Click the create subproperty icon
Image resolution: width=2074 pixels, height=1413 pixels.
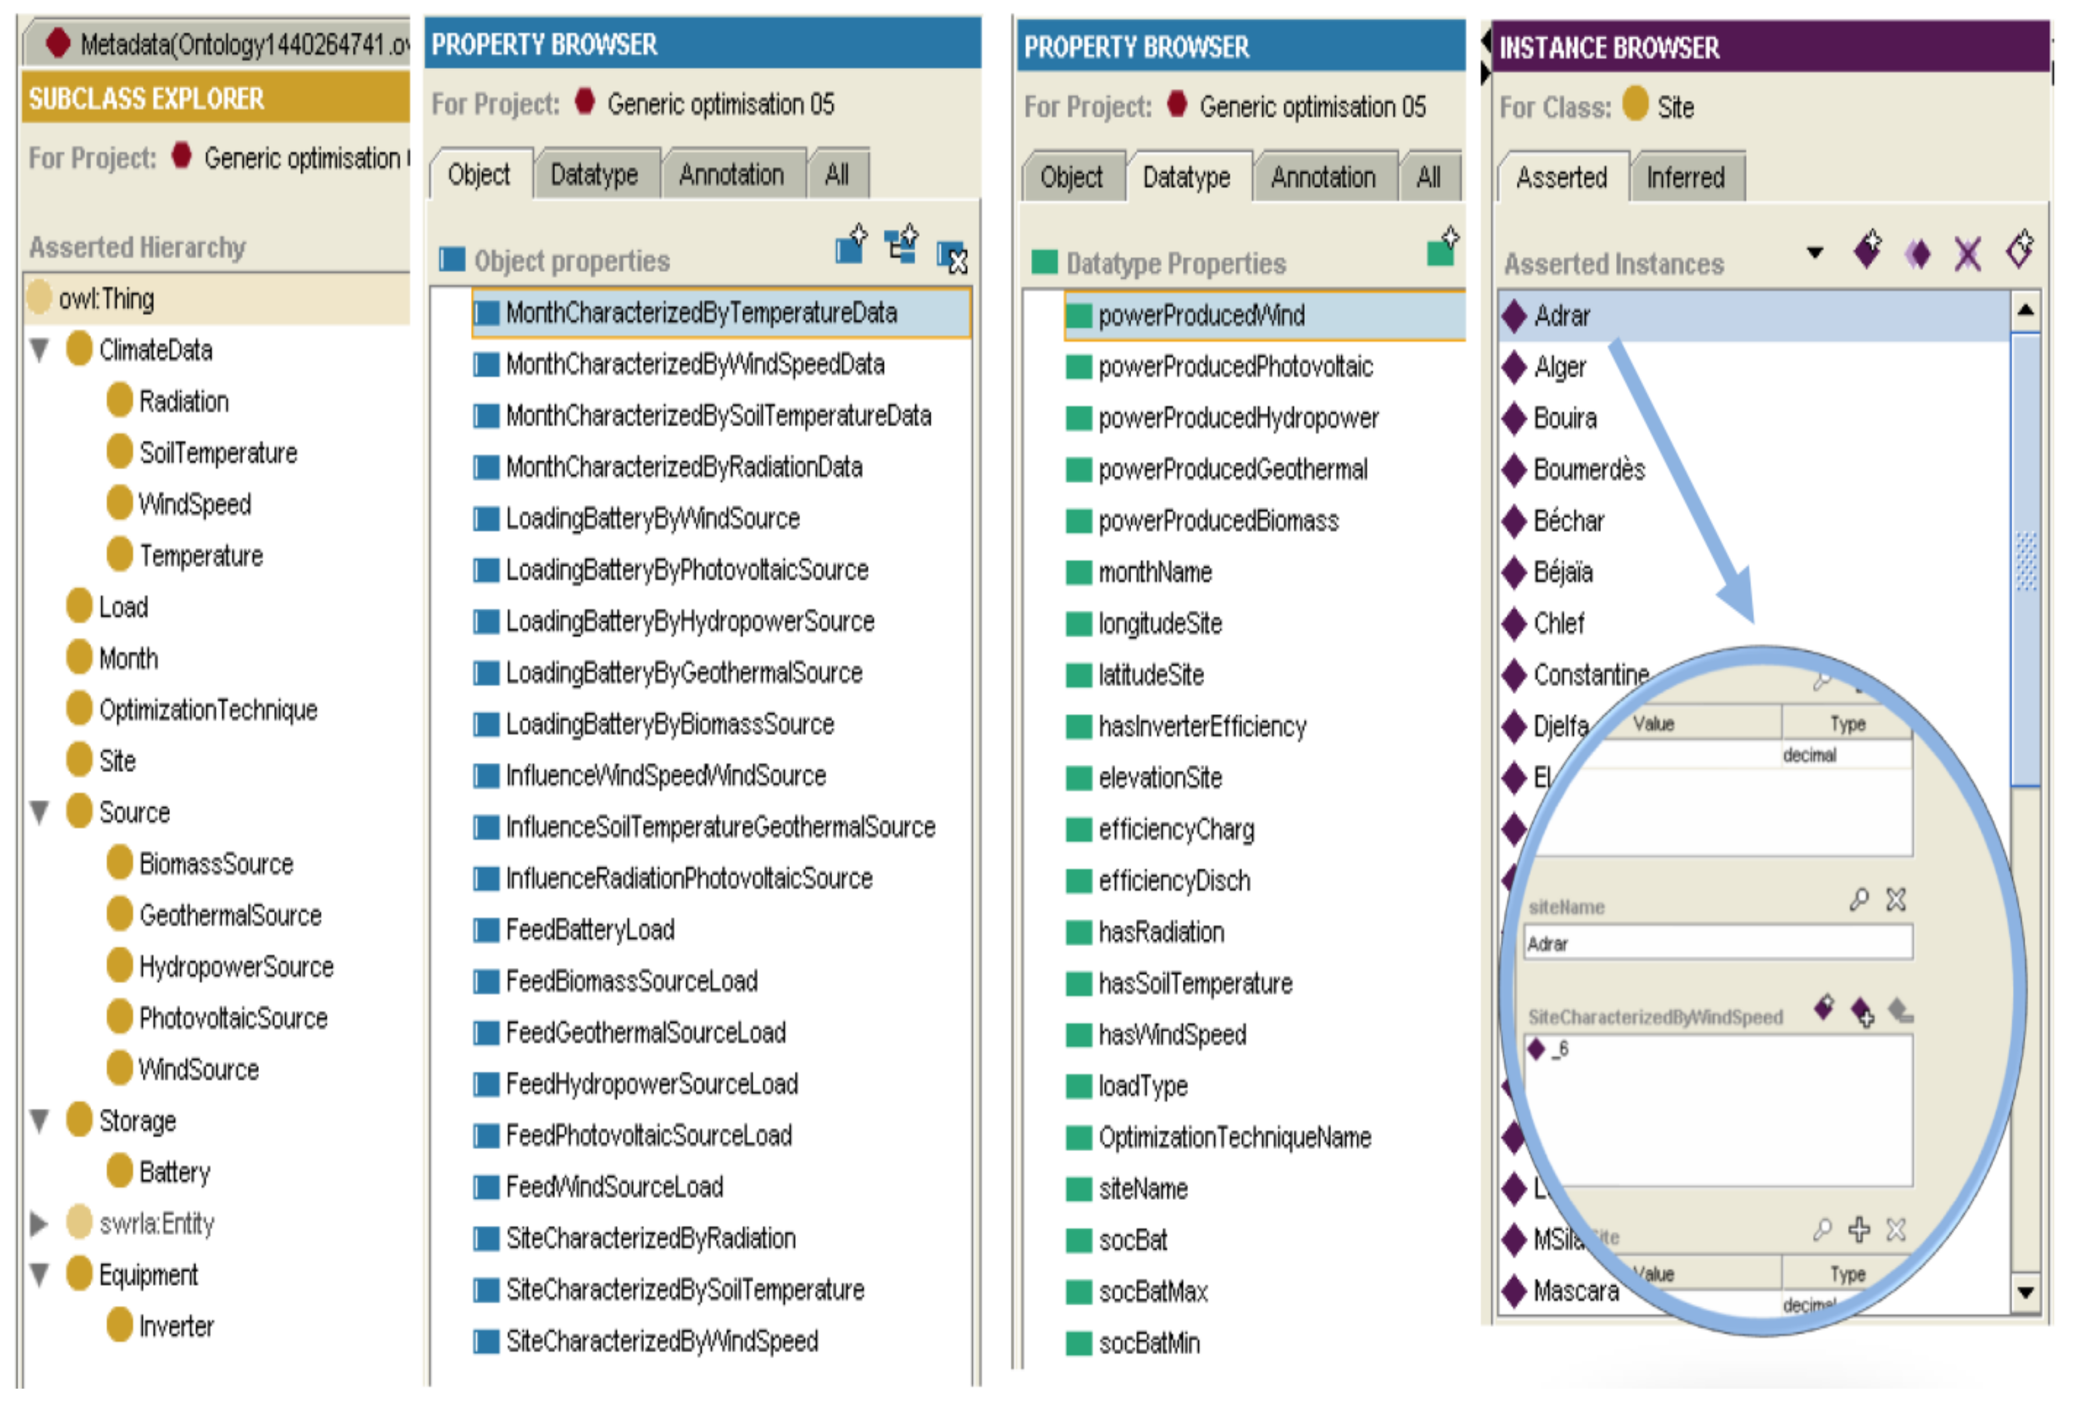902,246
